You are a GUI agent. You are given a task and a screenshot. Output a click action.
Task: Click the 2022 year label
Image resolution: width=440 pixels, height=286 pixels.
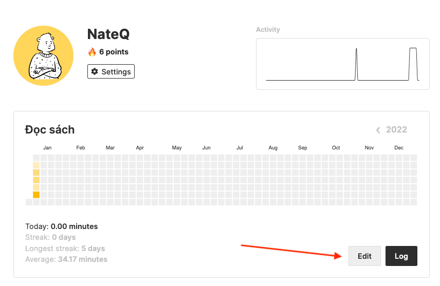click(x=396, y=129)
